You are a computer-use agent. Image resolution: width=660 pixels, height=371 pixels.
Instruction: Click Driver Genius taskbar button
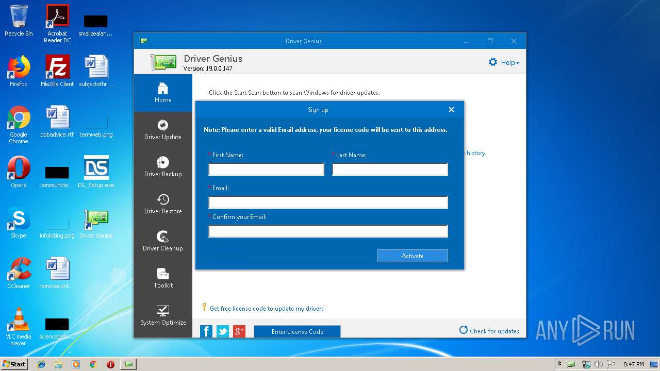tap(128, 364)
